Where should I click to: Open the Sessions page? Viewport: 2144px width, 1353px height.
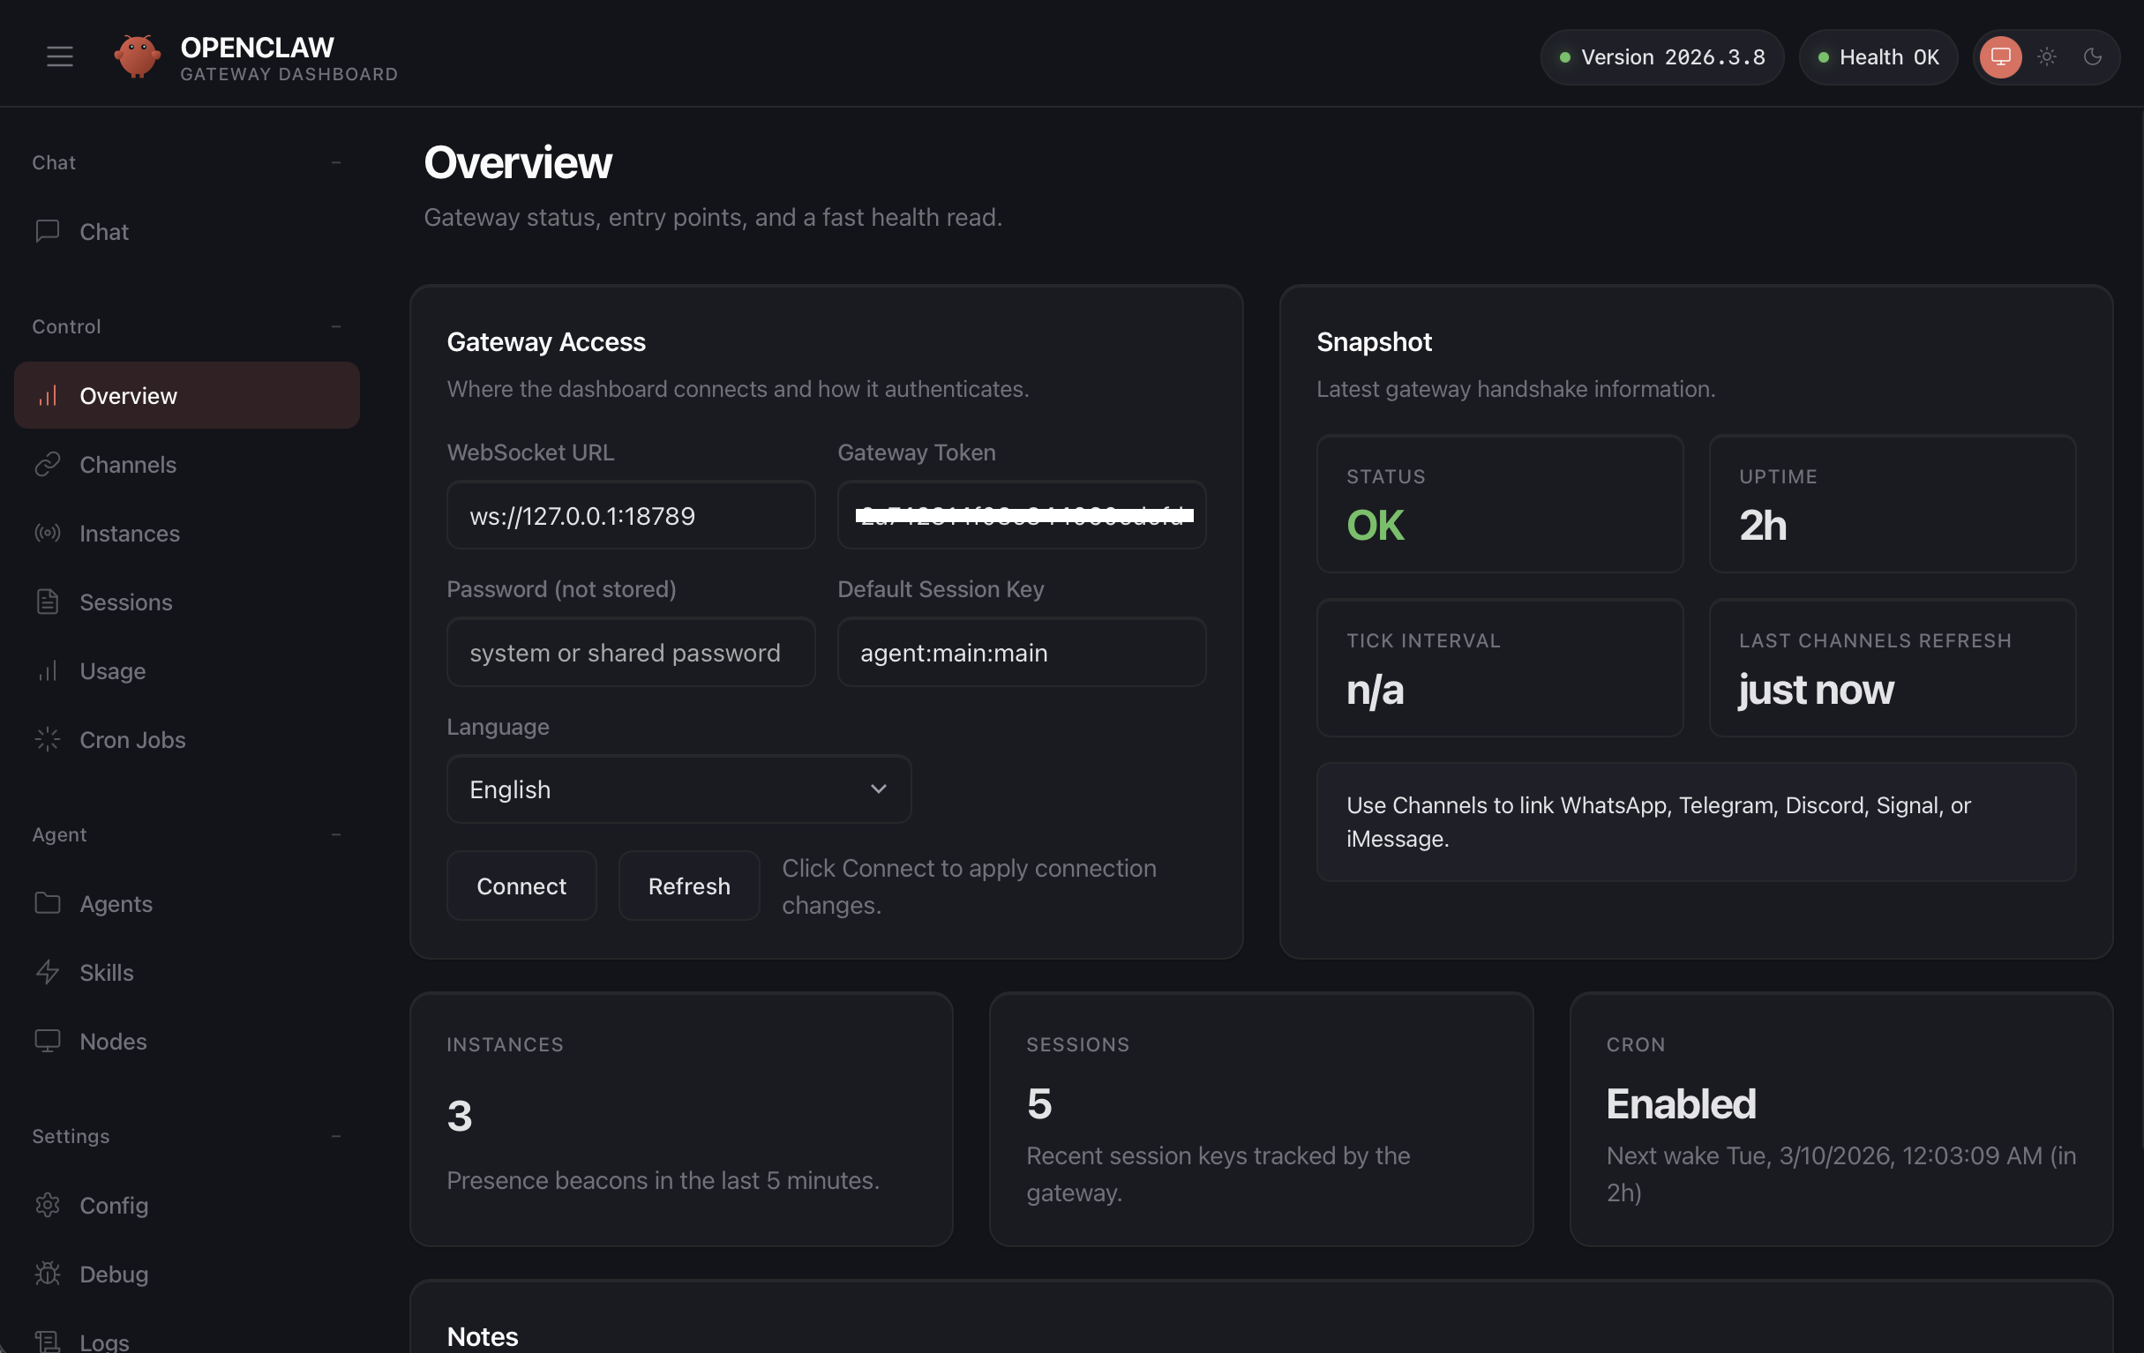(x=125, y=602)
